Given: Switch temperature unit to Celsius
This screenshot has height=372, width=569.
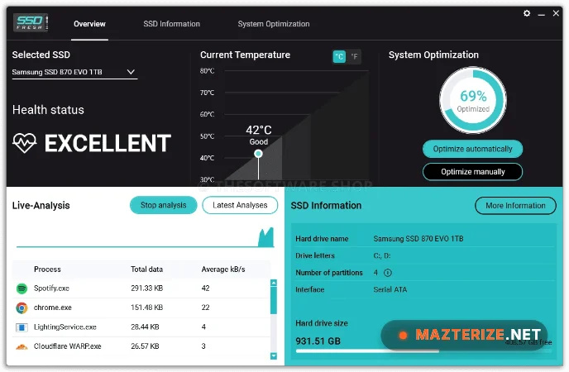Looking at the screenshot, I should coord(339,56).
